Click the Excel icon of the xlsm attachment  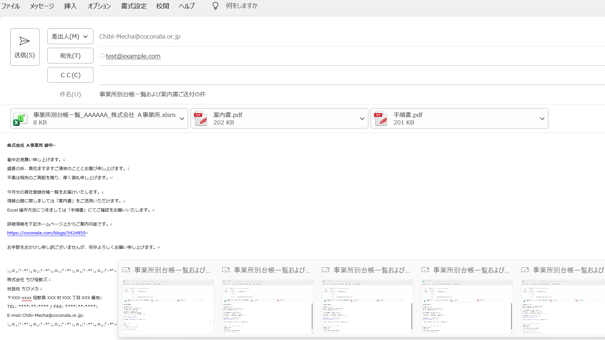(20, 119)
